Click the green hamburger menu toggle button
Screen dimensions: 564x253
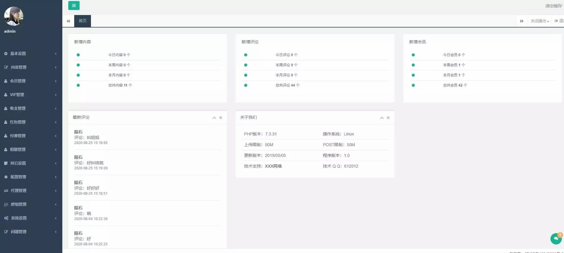point(74,6)
